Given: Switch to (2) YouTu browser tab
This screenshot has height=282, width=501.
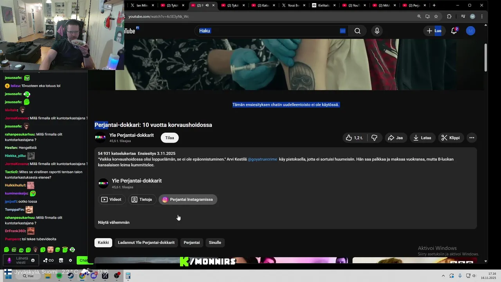Looking at the screenshot, I should (x=354, y=5).
